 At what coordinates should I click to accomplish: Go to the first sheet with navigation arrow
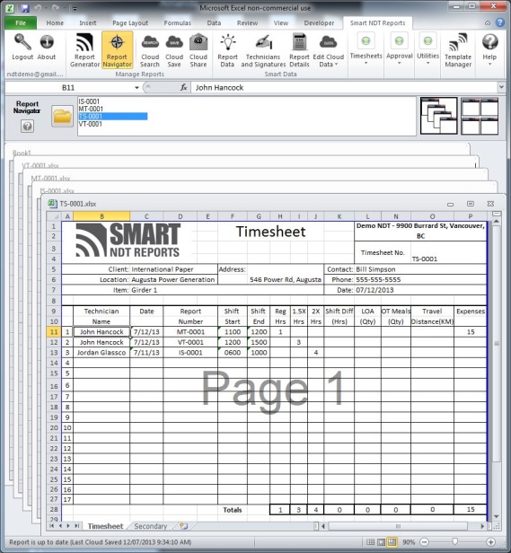pos(51,526)
